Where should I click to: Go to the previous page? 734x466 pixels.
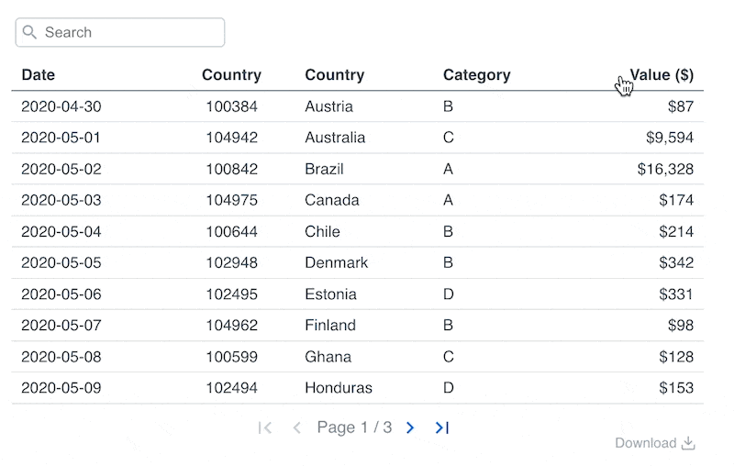[296, 427]
